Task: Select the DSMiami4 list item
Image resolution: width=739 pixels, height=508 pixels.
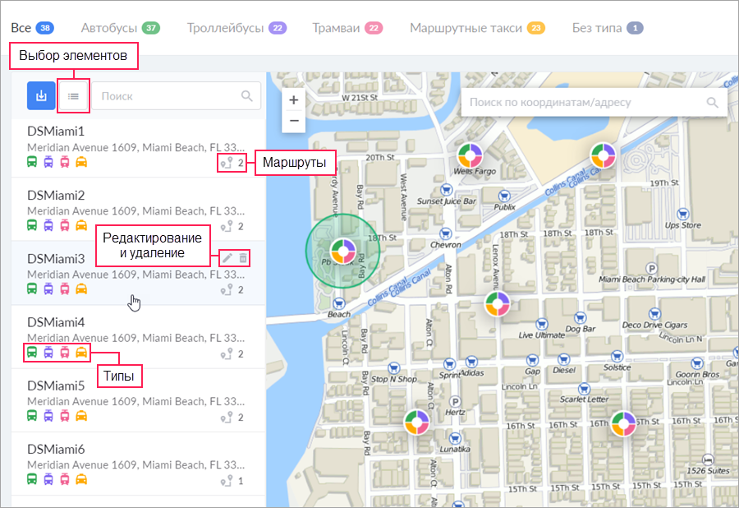Action: [x=138, y=337]
